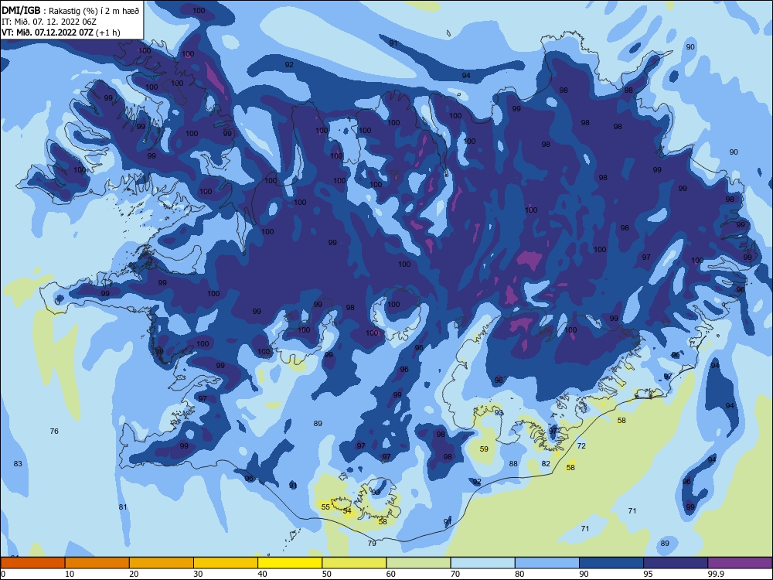Click the legend tick label '60'
Image resolution: width=773 pixels, height=580 pixels.
[391, 574]
